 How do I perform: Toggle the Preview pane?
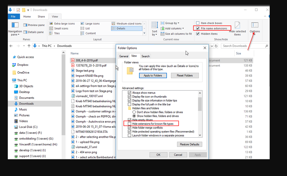point(34,25)
